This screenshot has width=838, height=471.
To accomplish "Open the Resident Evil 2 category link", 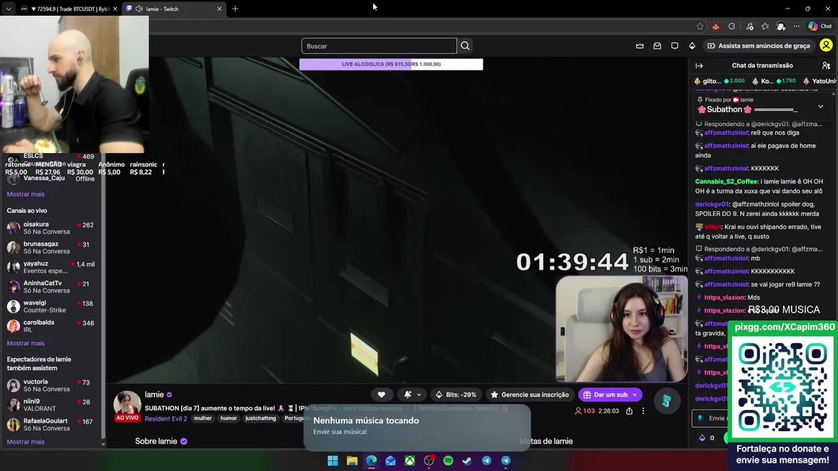I will (166, 419).
